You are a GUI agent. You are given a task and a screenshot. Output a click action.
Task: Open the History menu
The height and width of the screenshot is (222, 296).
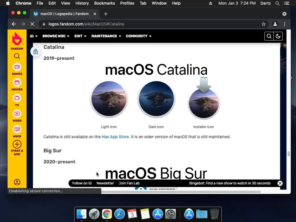coord(82,3)
